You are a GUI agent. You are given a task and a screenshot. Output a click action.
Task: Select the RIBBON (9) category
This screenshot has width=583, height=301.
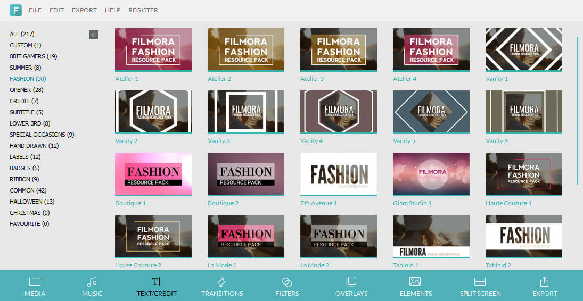click(x=24, y=179)
